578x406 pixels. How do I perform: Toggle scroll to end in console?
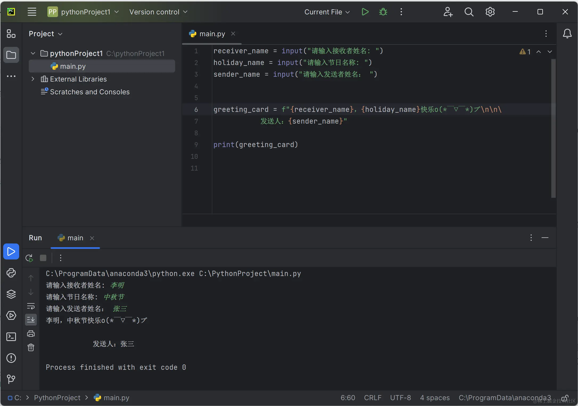[31, 319]
